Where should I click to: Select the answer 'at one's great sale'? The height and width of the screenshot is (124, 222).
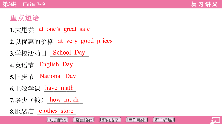(64, 29)
